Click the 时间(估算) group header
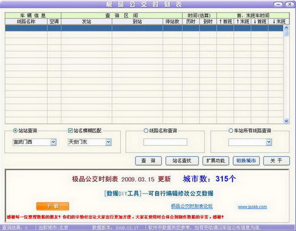The image size is (296, 231). 200,15
